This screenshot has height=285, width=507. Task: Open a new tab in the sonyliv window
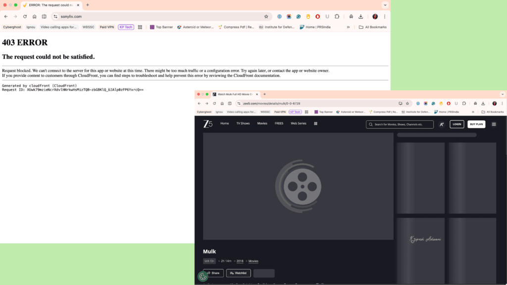(88, 5)
